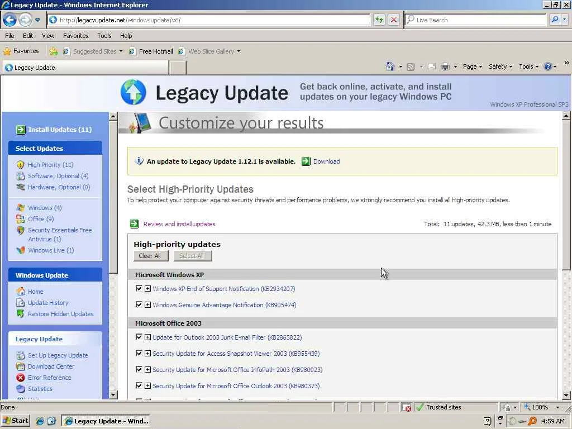The width and height of the screenshot is (572, 429).
Task: Click Download link for Legacy Update 1.12.1
Action: (326, 161)
